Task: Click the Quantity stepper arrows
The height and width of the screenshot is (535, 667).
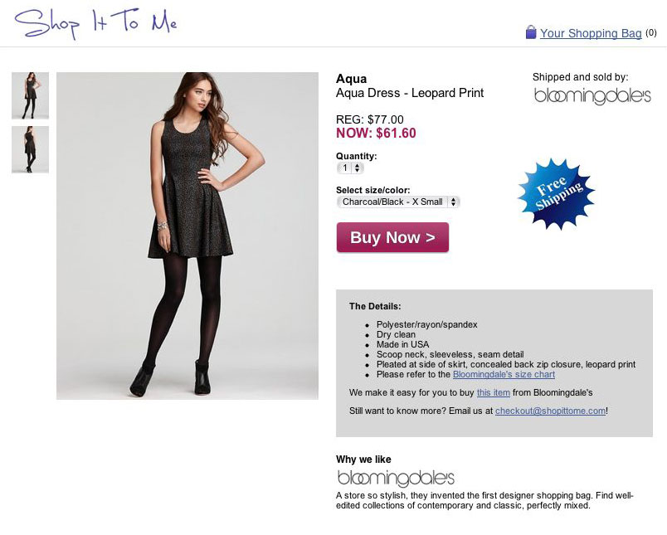Action: tap(358, 168)
